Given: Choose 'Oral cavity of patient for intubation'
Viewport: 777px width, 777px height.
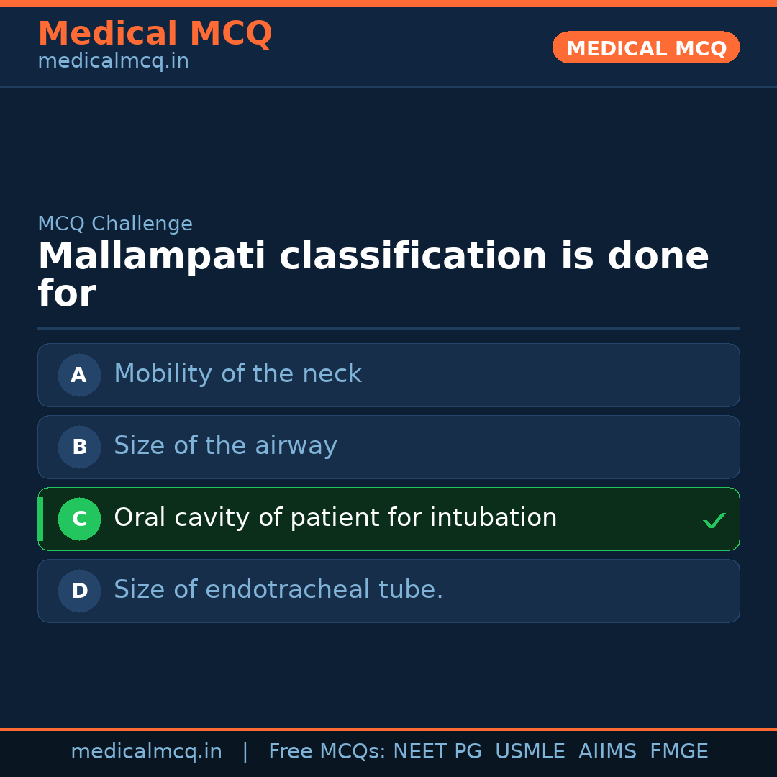Looking at the screenshot, I should pos(335,518).
